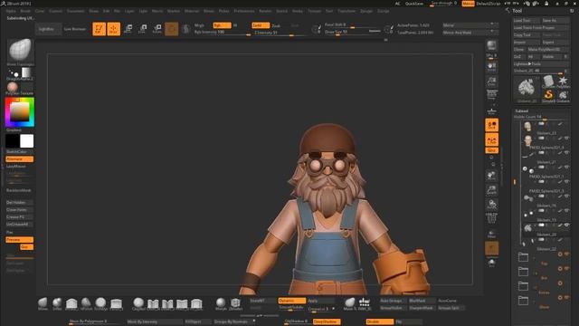Viewport: 579px width, 326px height.
Task: Toggle the L.Sym symmetry icon
Action: point(491,139)
